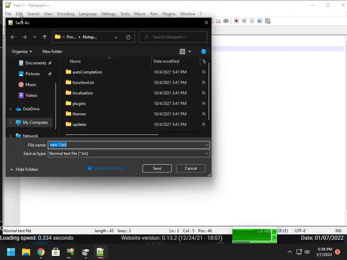Refresh the folder listing
This screenshot has width=347, height=260.
[x=128, y=37]
